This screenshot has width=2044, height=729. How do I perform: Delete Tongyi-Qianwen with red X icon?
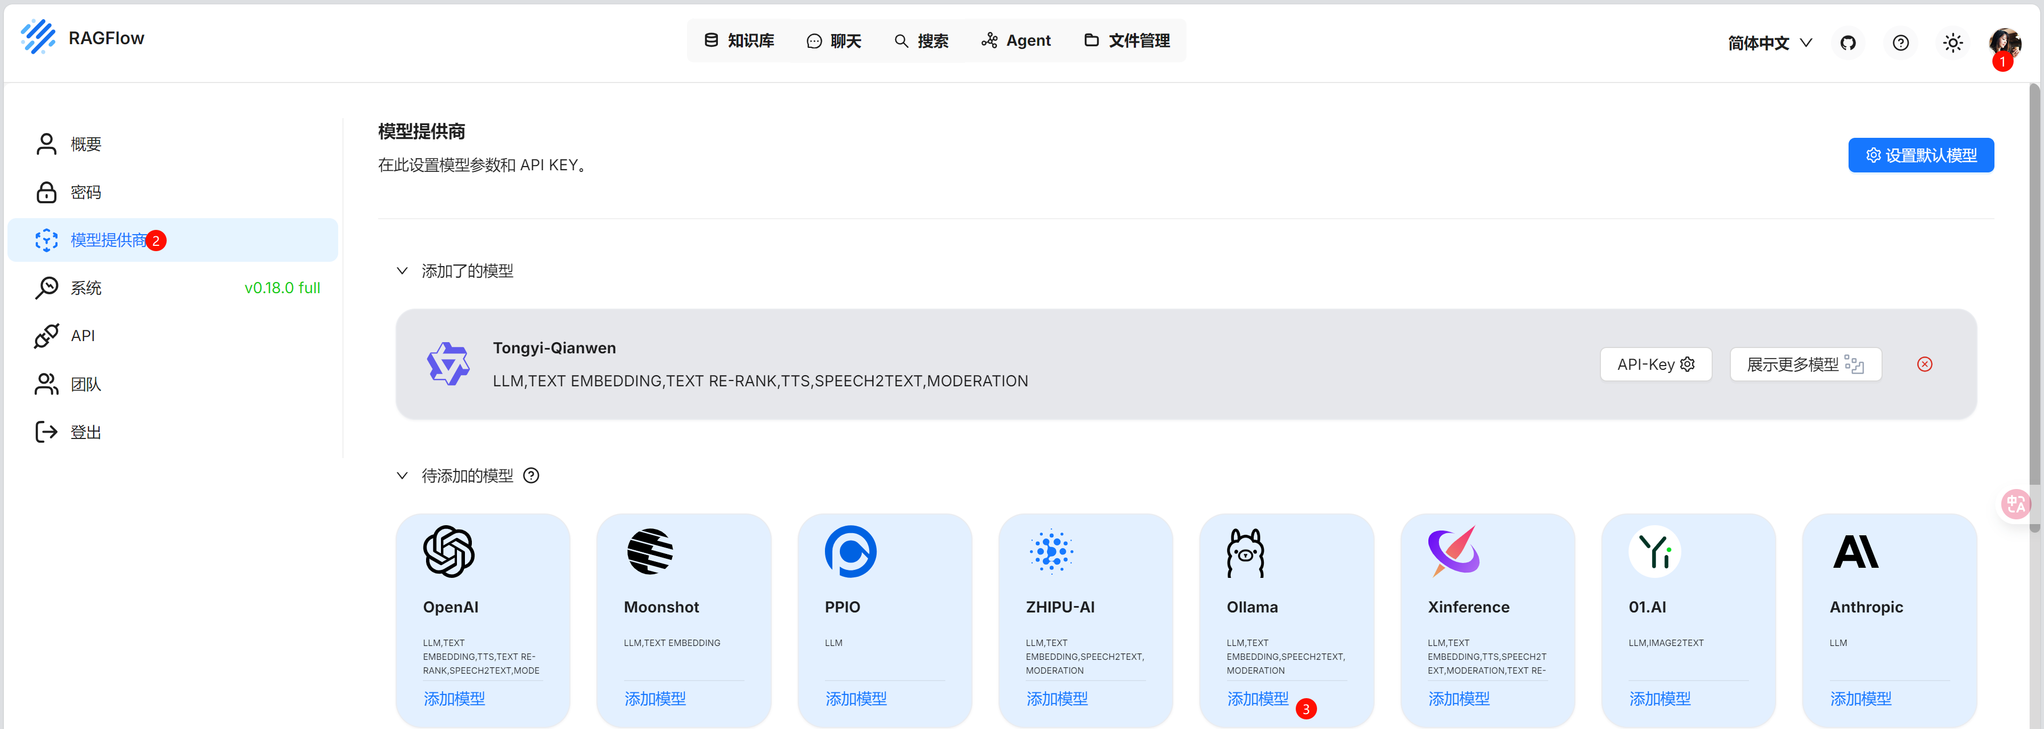point(1924,365)
